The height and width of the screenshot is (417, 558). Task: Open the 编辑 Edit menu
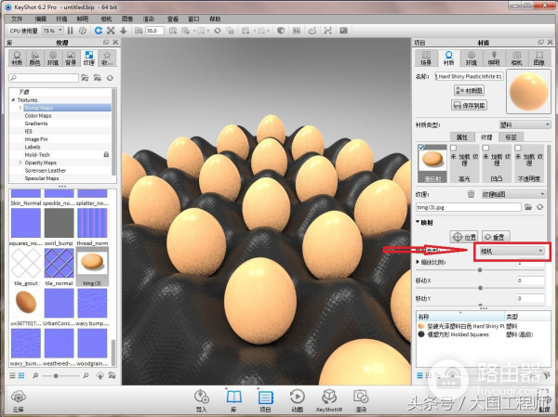click(41, 19)
